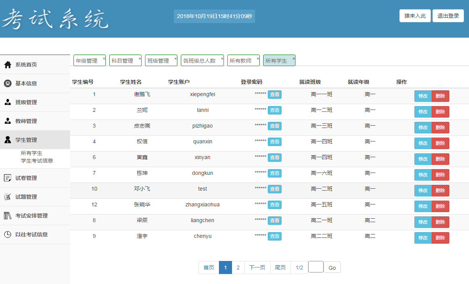Open the 试题管理 section icon
This screenshot has width=469, height=284.
8,196
